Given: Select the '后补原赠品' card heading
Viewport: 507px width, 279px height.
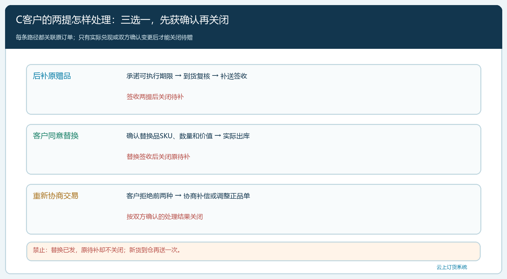Looking at the screenshot, I should (52, 76).
